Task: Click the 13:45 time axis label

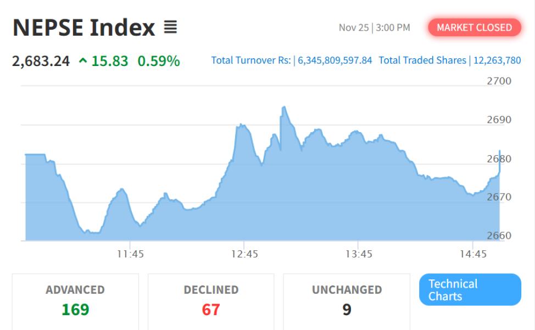Action: tap(359, 254)
